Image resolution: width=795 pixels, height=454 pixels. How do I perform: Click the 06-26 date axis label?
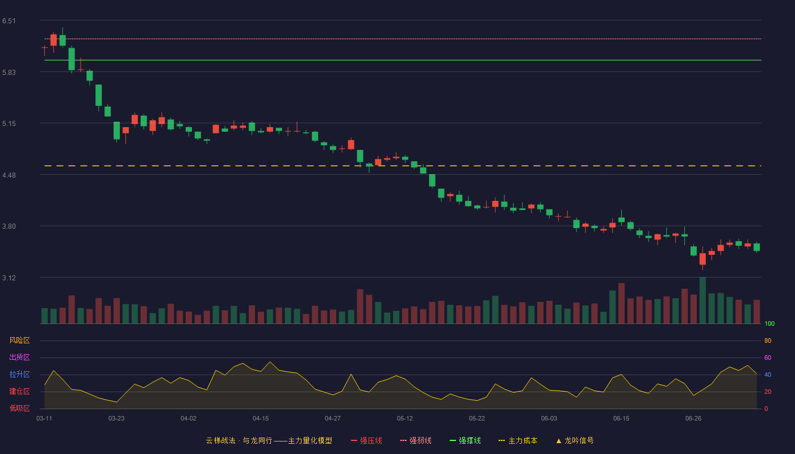click(x=693, y=418)
